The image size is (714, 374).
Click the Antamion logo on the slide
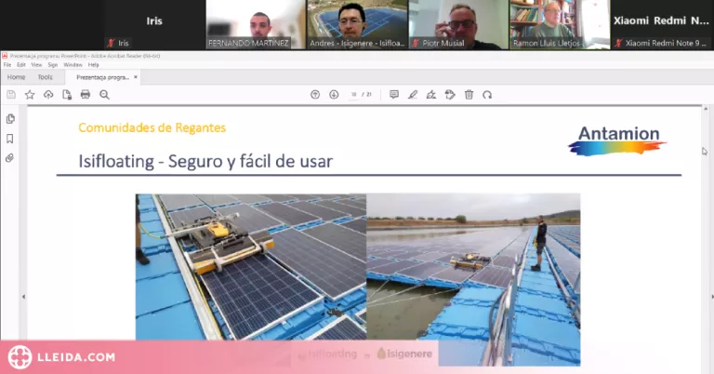point(617,140)
